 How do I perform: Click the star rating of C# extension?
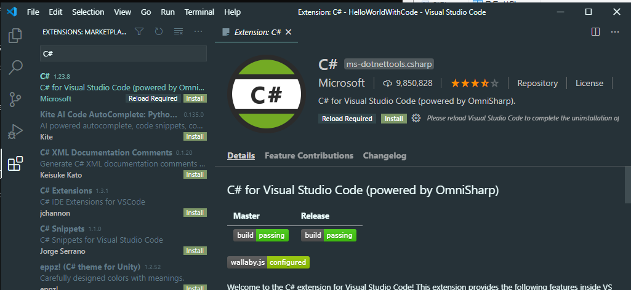coord(475,83)
